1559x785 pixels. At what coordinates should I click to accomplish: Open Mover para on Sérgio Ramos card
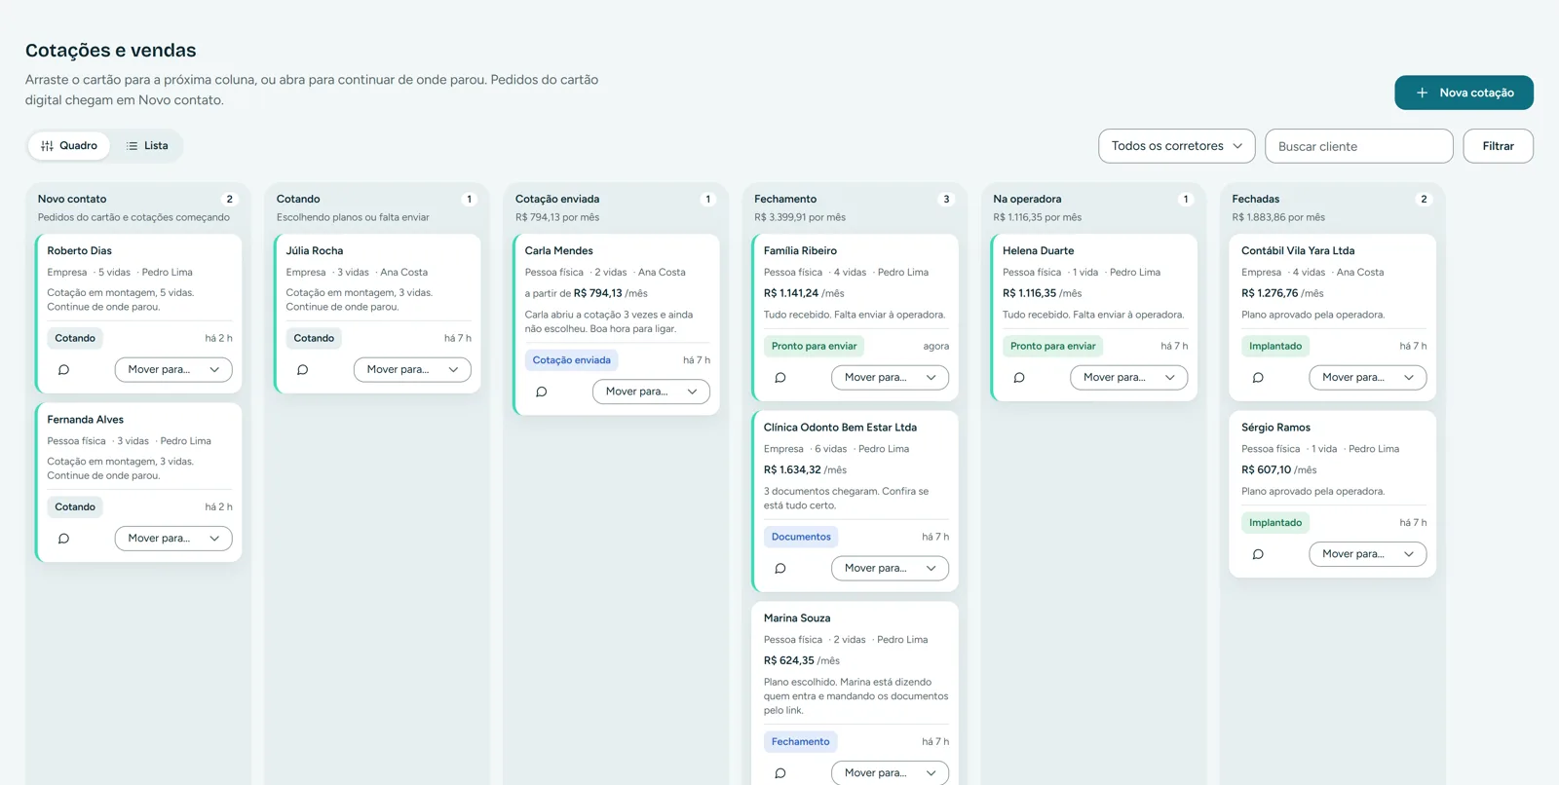(x=1368, y=554)
